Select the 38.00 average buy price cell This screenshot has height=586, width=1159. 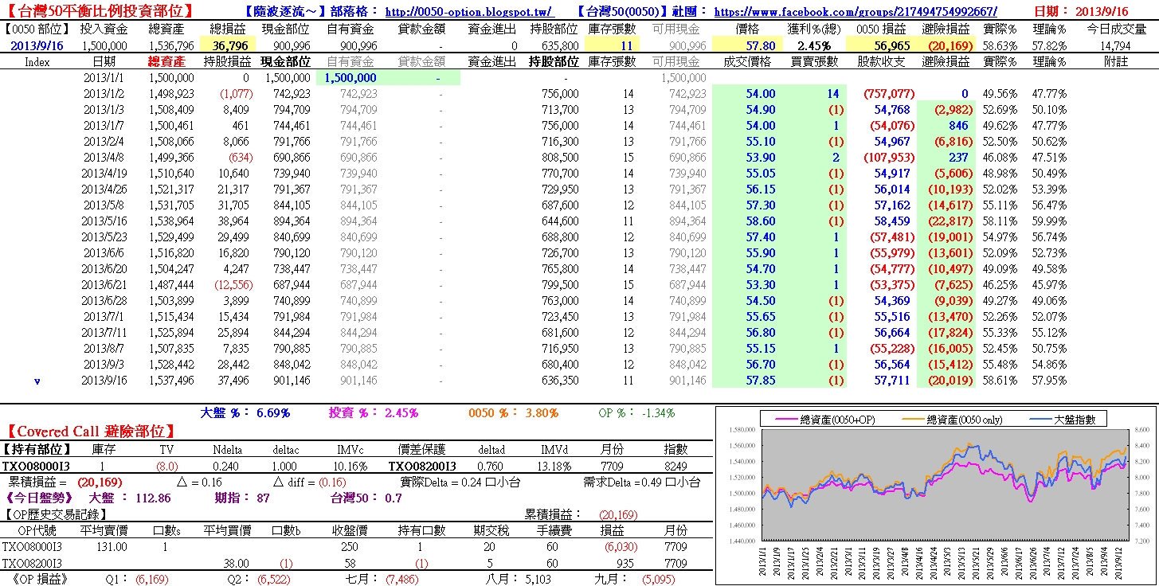pyautogui.click(x=237, y=563)
